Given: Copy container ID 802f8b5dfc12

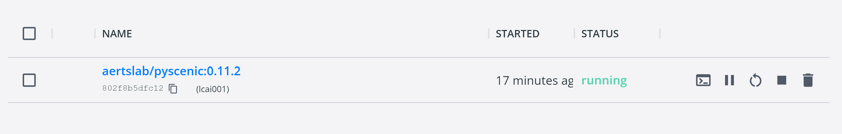Looking at the screenshot, I should point(173,89).
